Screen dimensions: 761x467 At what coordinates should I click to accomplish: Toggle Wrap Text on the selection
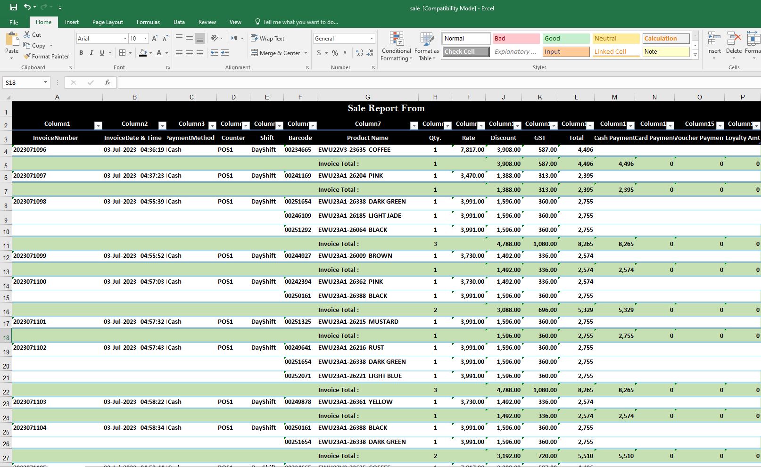[x=268, y=38]
